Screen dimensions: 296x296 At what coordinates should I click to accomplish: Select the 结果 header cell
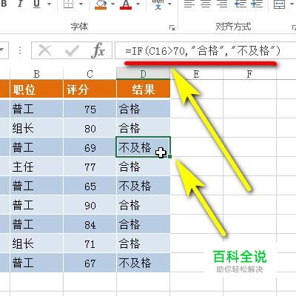pyautogui.click(x=143, y=89)
